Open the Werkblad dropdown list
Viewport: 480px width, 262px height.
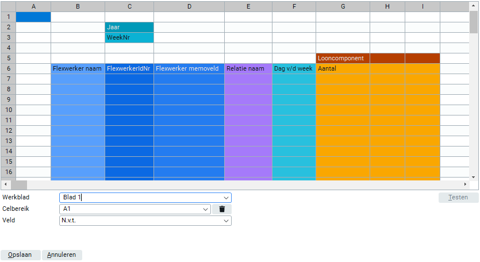tap(225, 198)
